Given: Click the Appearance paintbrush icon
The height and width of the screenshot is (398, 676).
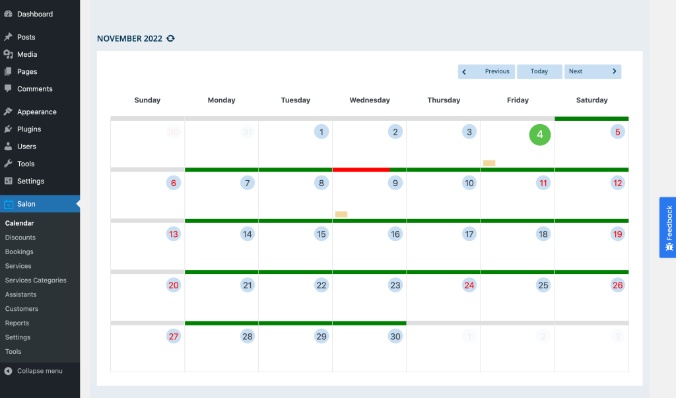Looking at the screenshot, I should [8, 112].
